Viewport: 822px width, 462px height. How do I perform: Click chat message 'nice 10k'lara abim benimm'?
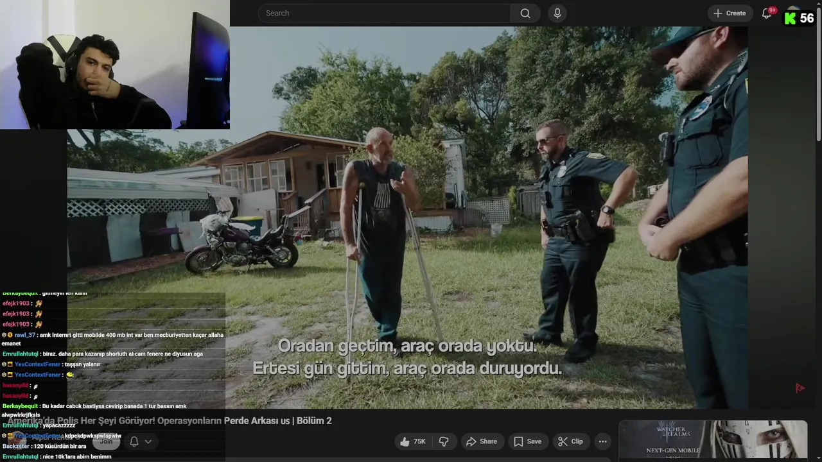(76, 457)
